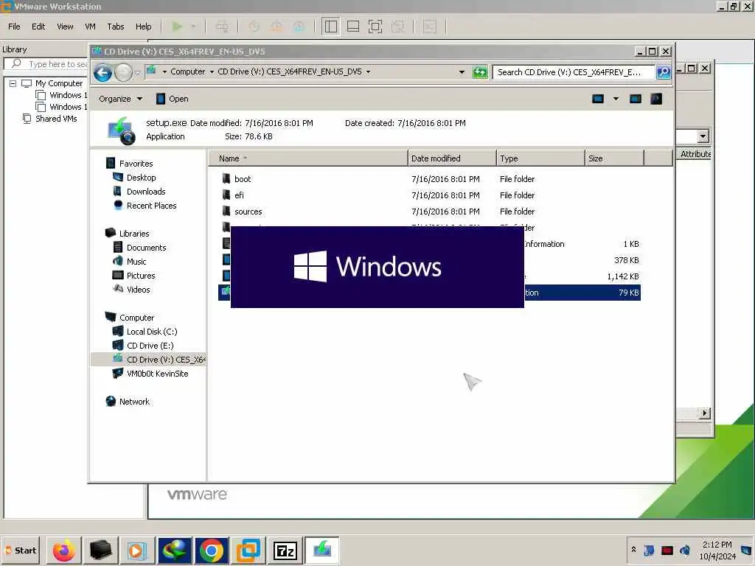This screenshot has width=755, height=566.
Task: Open the VMware Help menu
Action: coord(144,27)
